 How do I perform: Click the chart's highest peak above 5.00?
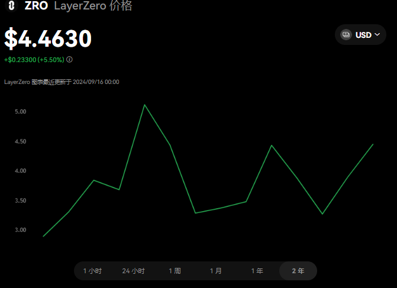tap(144, 105)
